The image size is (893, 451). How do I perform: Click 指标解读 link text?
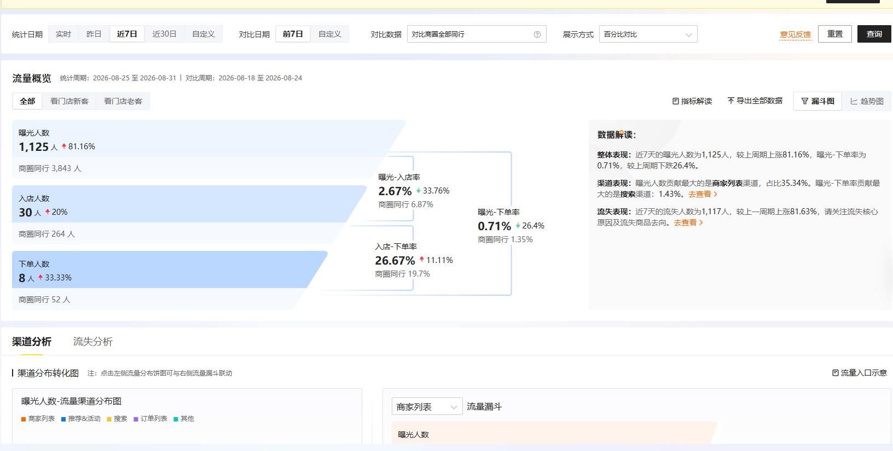click(x=697, y=101)
